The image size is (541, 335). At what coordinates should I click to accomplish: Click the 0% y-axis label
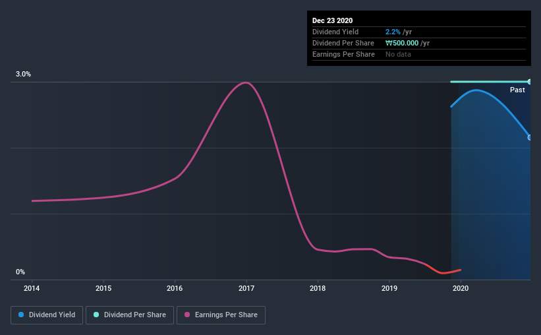click(x=20, y=272)
